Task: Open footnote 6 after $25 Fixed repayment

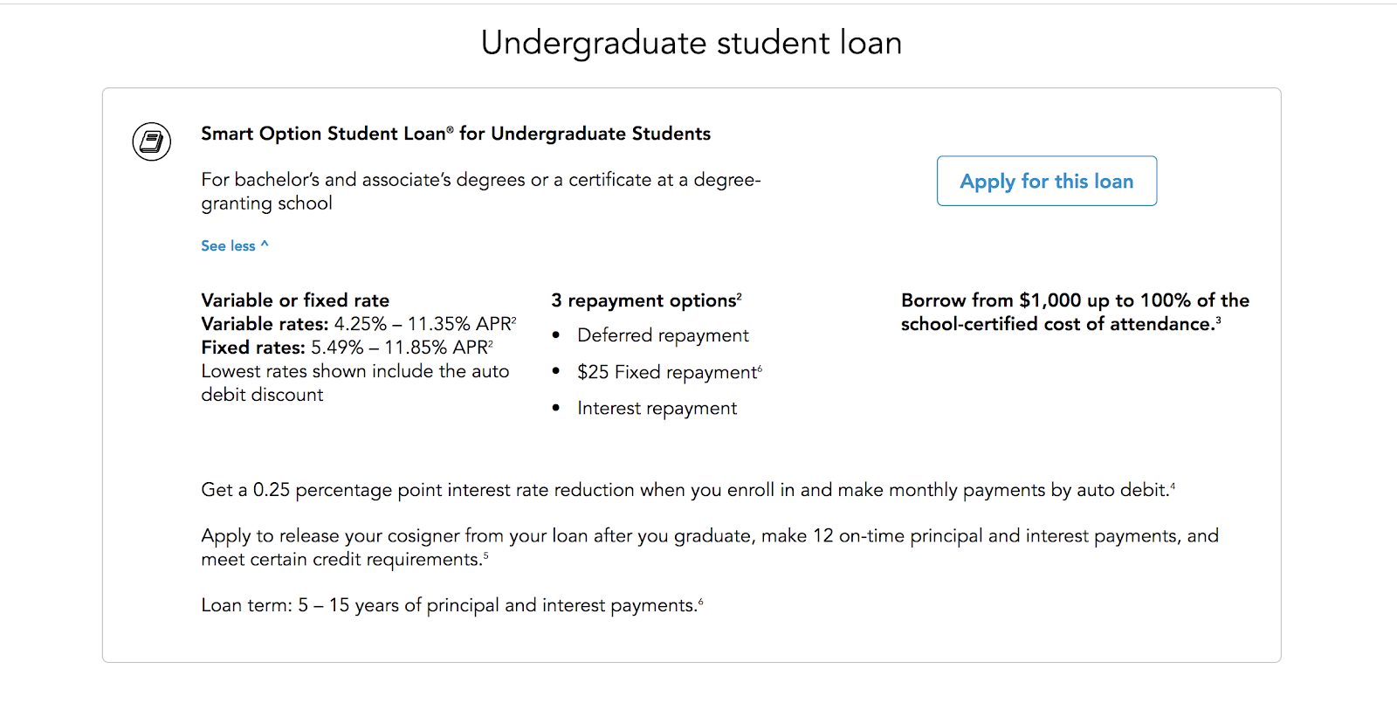Action: 760,368
